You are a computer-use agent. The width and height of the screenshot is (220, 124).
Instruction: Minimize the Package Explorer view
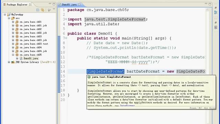click(x=50, y=4)
